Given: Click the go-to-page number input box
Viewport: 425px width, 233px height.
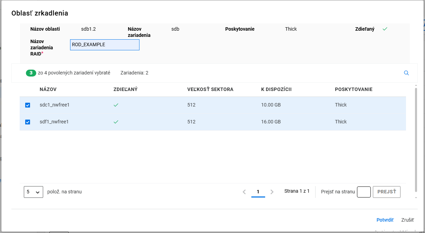Looking at the screenshot, I should tap(364, 192).
